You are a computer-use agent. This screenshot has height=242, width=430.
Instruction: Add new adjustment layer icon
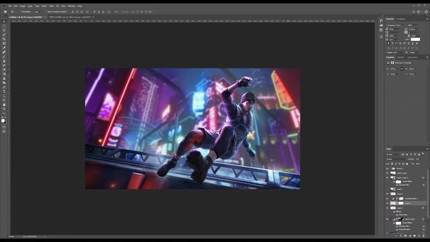click(x=410, y=236)
